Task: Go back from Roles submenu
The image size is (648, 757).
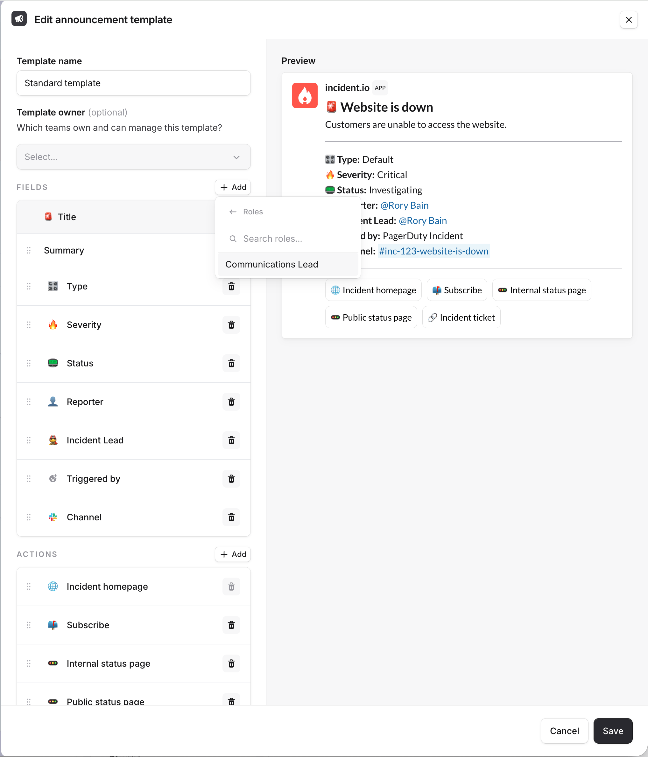Action: [x=233, y=212]
